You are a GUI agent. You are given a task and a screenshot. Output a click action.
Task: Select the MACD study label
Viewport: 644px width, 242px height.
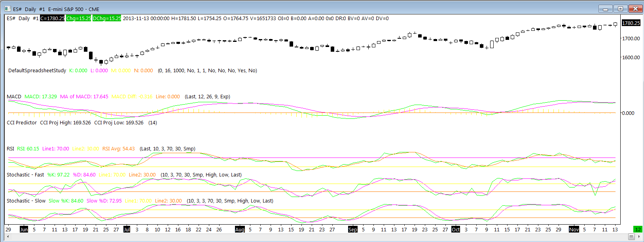pos(14,96)
